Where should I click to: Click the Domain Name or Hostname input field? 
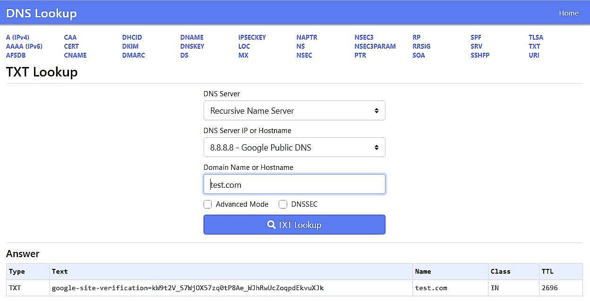tap(294, 184)
